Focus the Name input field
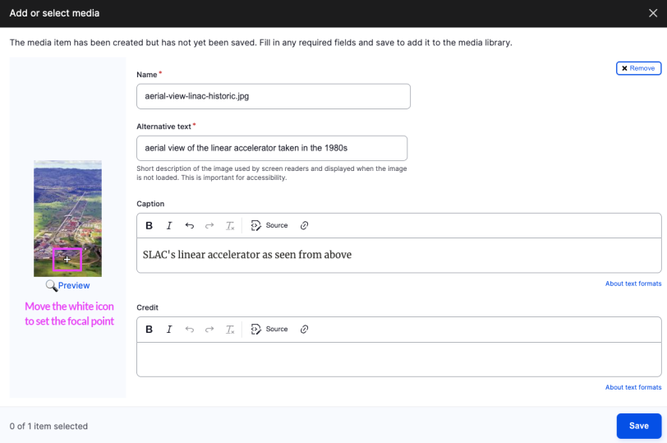667x443 pixels. click(x=274, y=96)
